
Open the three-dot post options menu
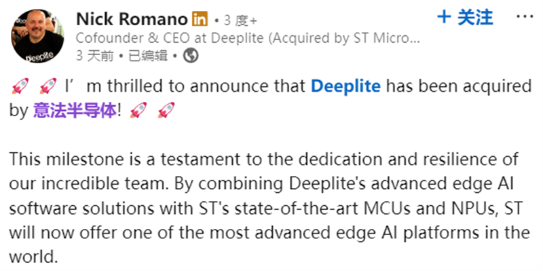524,16
